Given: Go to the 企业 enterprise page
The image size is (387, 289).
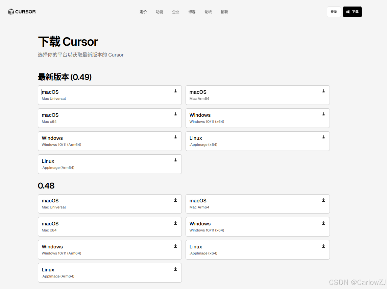Looking at the screenshot, I should (x=176, y=12).
